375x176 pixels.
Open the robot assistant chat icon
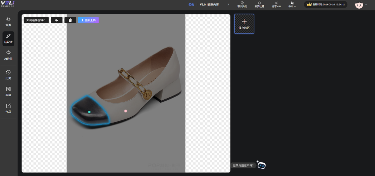coord(261,165)
